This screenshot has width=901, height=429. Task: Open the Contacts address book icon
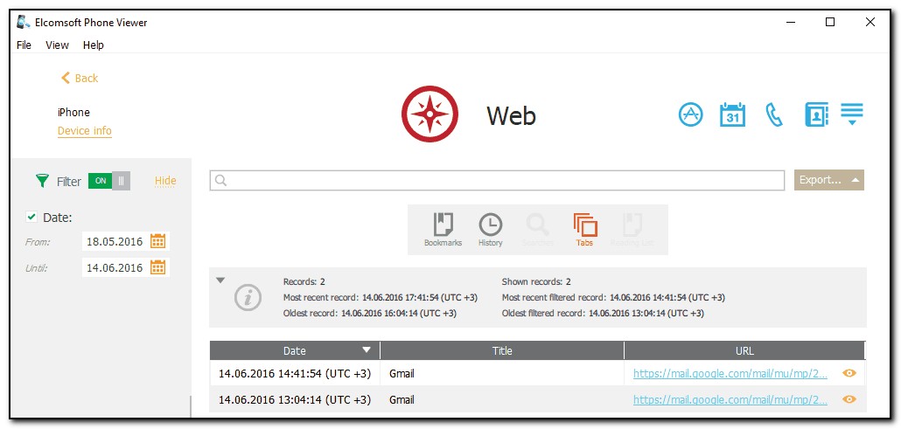click(816, 114)
